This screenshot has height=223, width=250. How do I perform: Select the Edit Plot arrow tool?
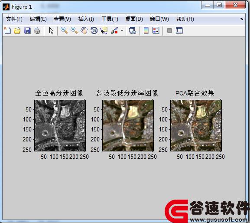(51, 30)
